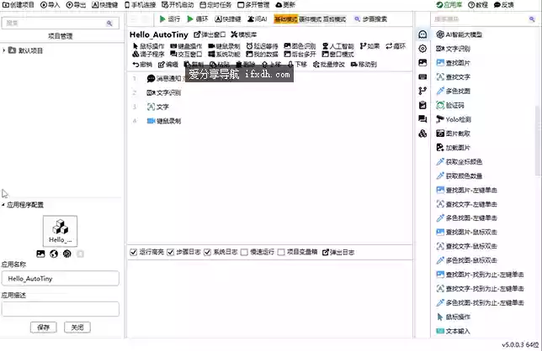The image size is (542, 351).
Task: Select step 4 键鼠录制 in script list
Action: coord(164,121)
